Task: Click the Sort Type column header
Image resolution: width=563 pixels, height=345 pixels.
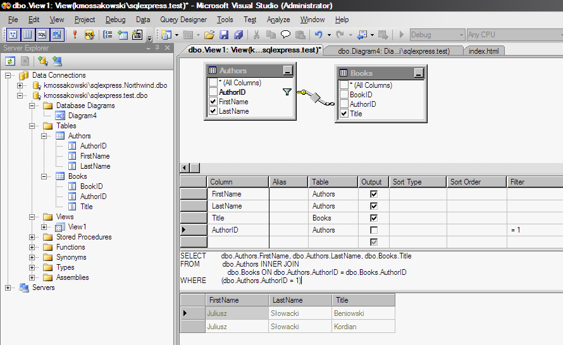Action: 418,182
